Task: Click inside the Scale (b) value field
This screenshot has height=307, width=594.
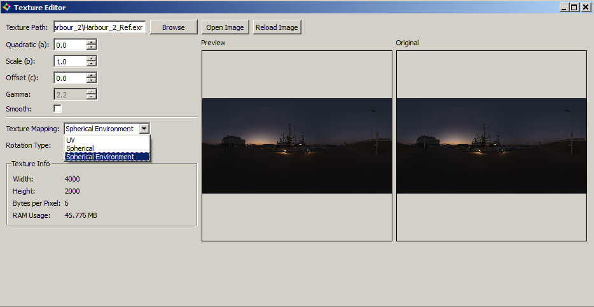Action: pos(70,62)
